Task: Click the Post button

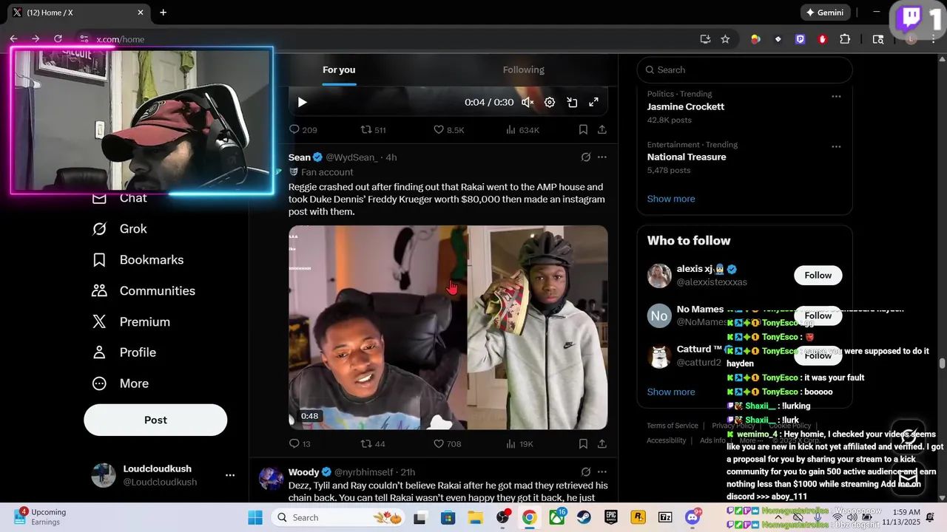Action: [155, 420]
